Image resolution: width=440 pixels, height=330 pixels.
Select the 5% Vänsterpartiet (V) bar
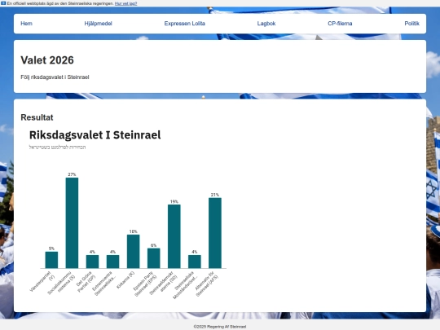pyautogui.click(x=51, y=260)
